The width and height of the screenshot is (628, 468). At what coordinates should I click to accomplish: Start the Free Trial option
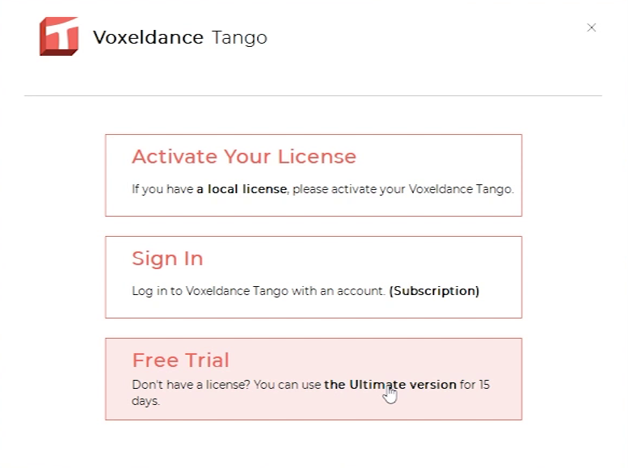[x=314, y=379]
